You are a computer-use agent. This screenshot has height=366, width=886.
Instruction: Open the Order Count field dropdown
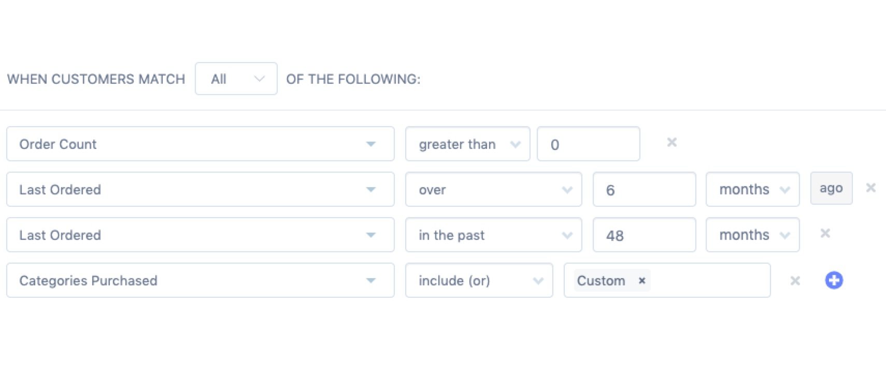pos(200,144)
